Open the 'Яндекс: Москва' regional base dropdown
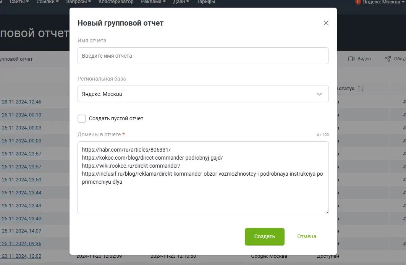Viewport: 406px width, 265px height. point(203,94)
